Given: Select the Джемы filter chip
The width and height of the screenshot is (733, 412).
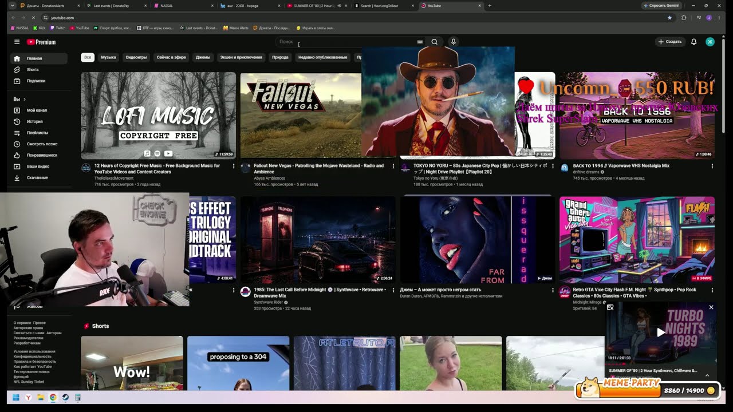Looking at the screenshot, I should pos(203,57).
